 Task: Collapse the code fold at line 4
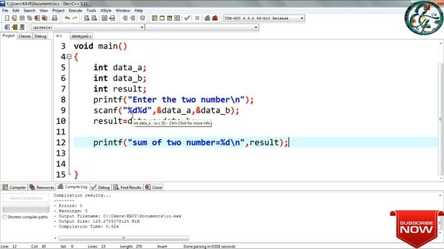69,57
